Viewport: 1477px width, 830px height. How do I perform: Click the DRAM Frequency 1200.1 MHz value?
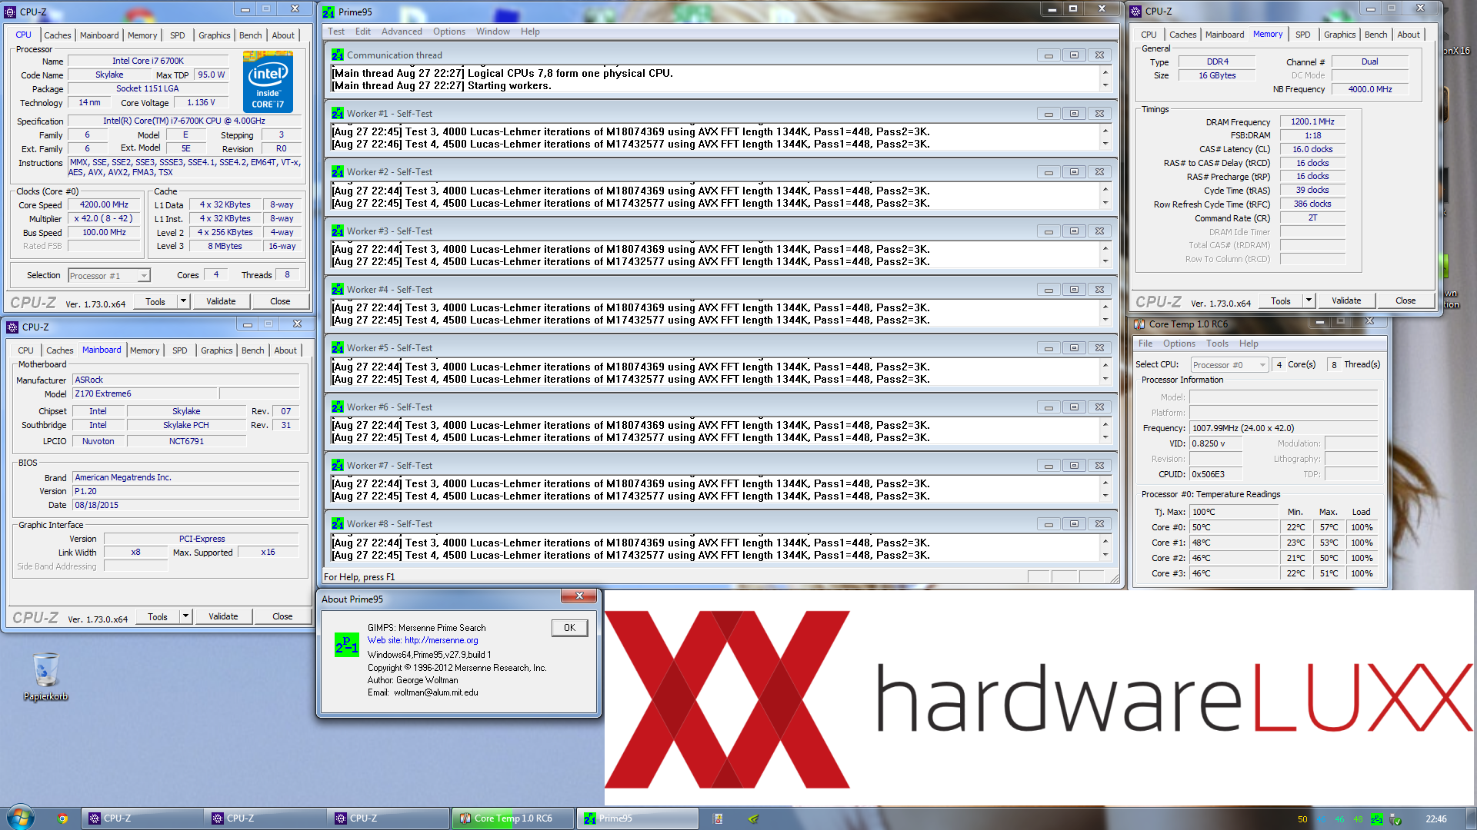point(1312,121)
